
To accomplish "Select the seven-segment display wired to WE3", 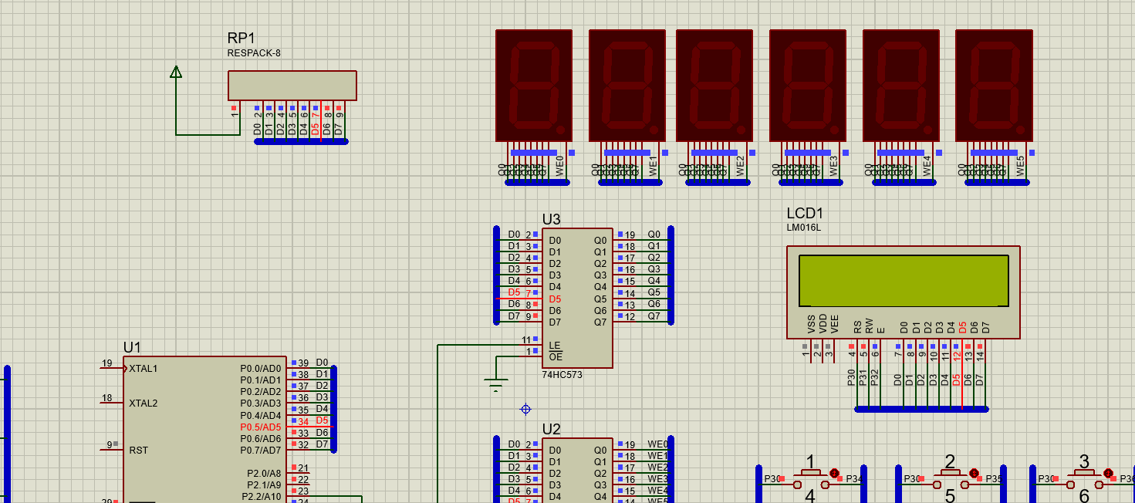I will tap(808, 86).
